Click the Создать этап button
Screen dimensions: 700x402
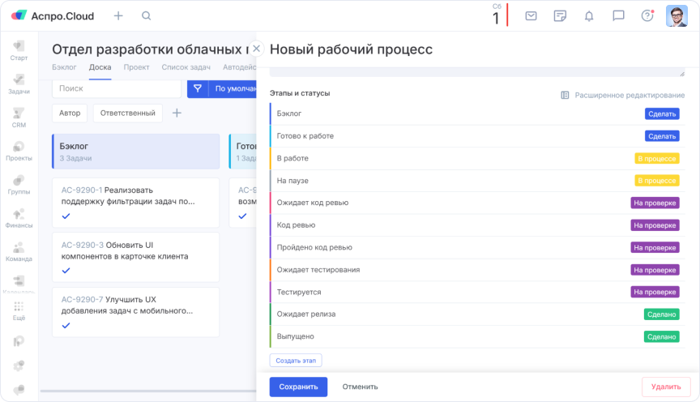pos(295,360)
